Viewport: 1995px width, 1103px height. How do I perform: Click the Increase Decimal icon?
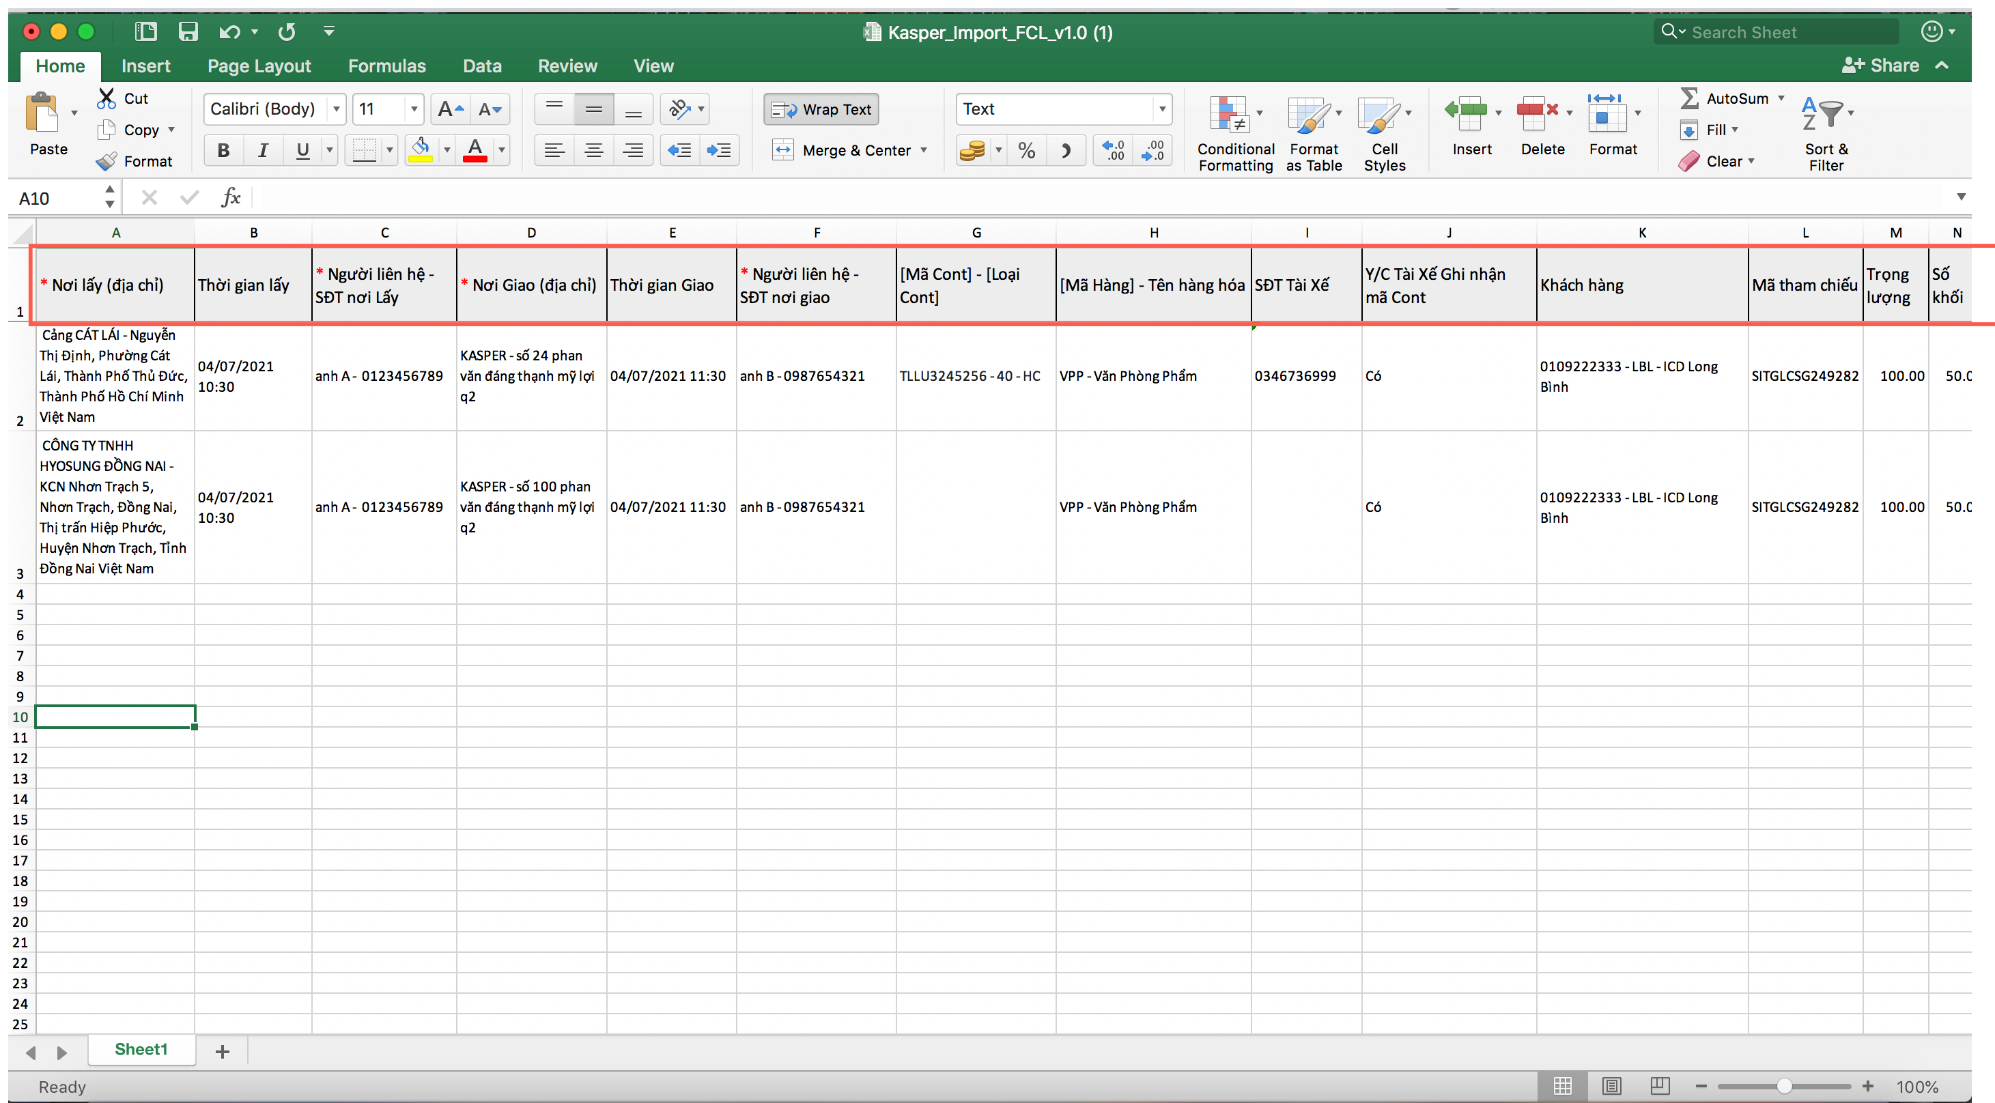[x=1113, y=150]
